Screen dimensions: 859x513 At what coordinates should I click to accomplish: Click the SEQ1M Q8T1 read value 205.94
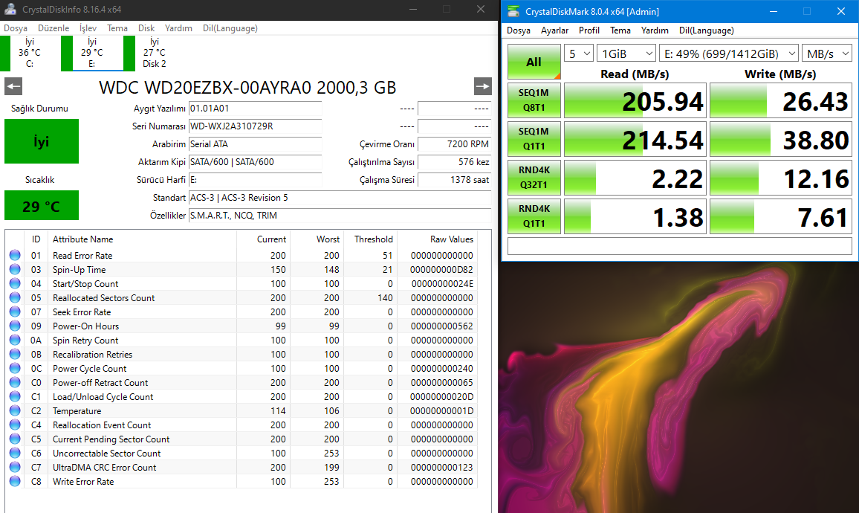[635, 101]
